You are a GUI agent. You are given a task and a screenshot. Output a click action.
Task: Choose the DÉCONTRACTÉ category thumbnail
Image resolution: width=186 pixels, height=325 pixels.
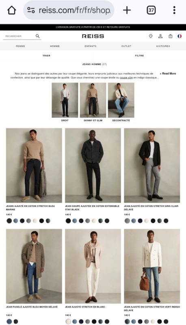pos(121,100)
